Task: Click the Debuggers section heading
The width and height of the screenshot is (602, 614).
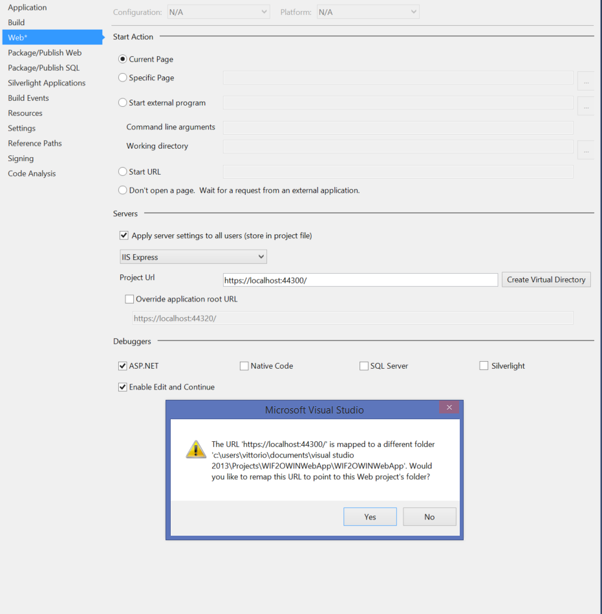Action: [132, 342]
